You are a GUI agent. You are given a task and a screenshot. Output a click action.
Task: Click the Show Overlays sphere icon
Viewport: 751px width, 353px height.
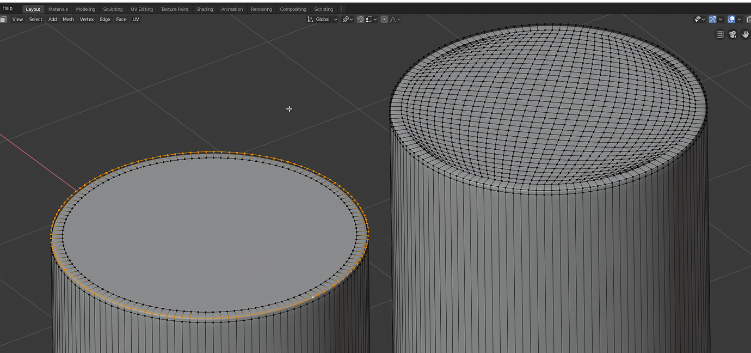[x=731, y=19]
